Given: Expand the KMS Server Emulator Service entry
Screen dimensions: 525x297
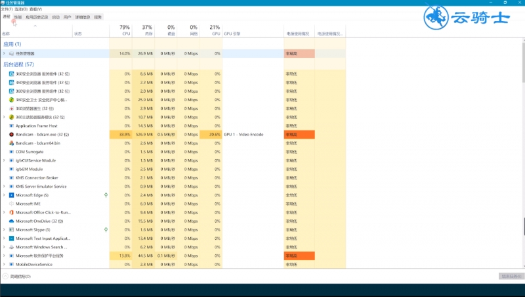Looking at the screenshot, I should 4,187.
